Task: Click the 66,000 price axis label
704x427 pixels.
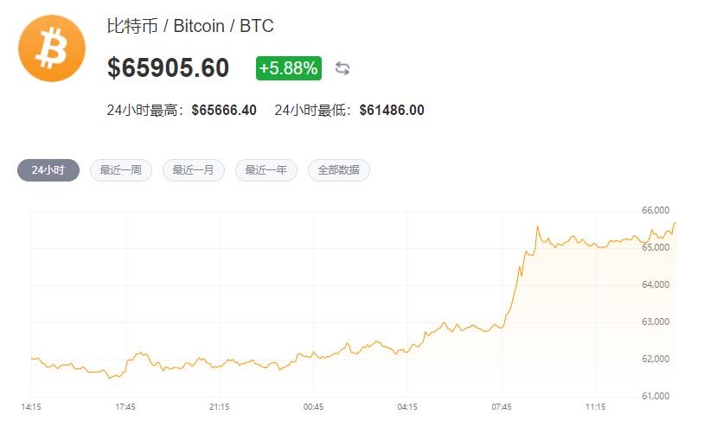Action: point(656,210)
